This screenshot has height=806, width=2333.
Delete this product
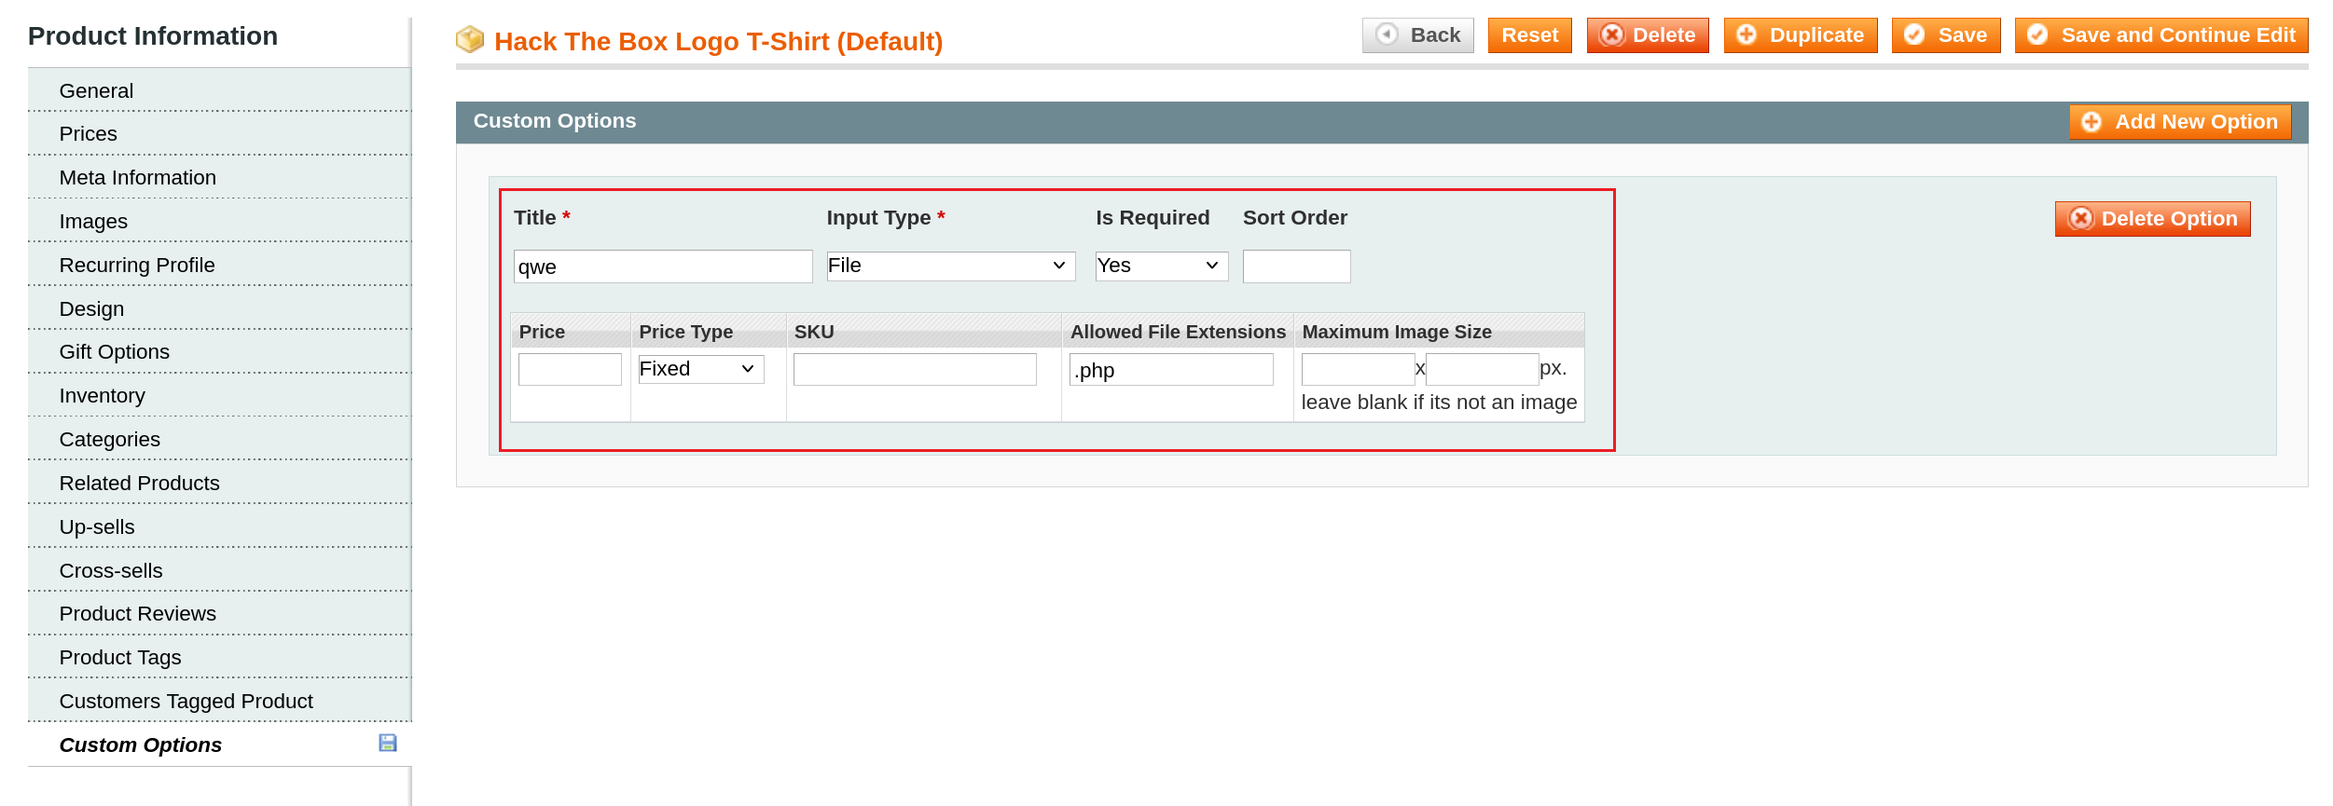[x=1648, y=35]
